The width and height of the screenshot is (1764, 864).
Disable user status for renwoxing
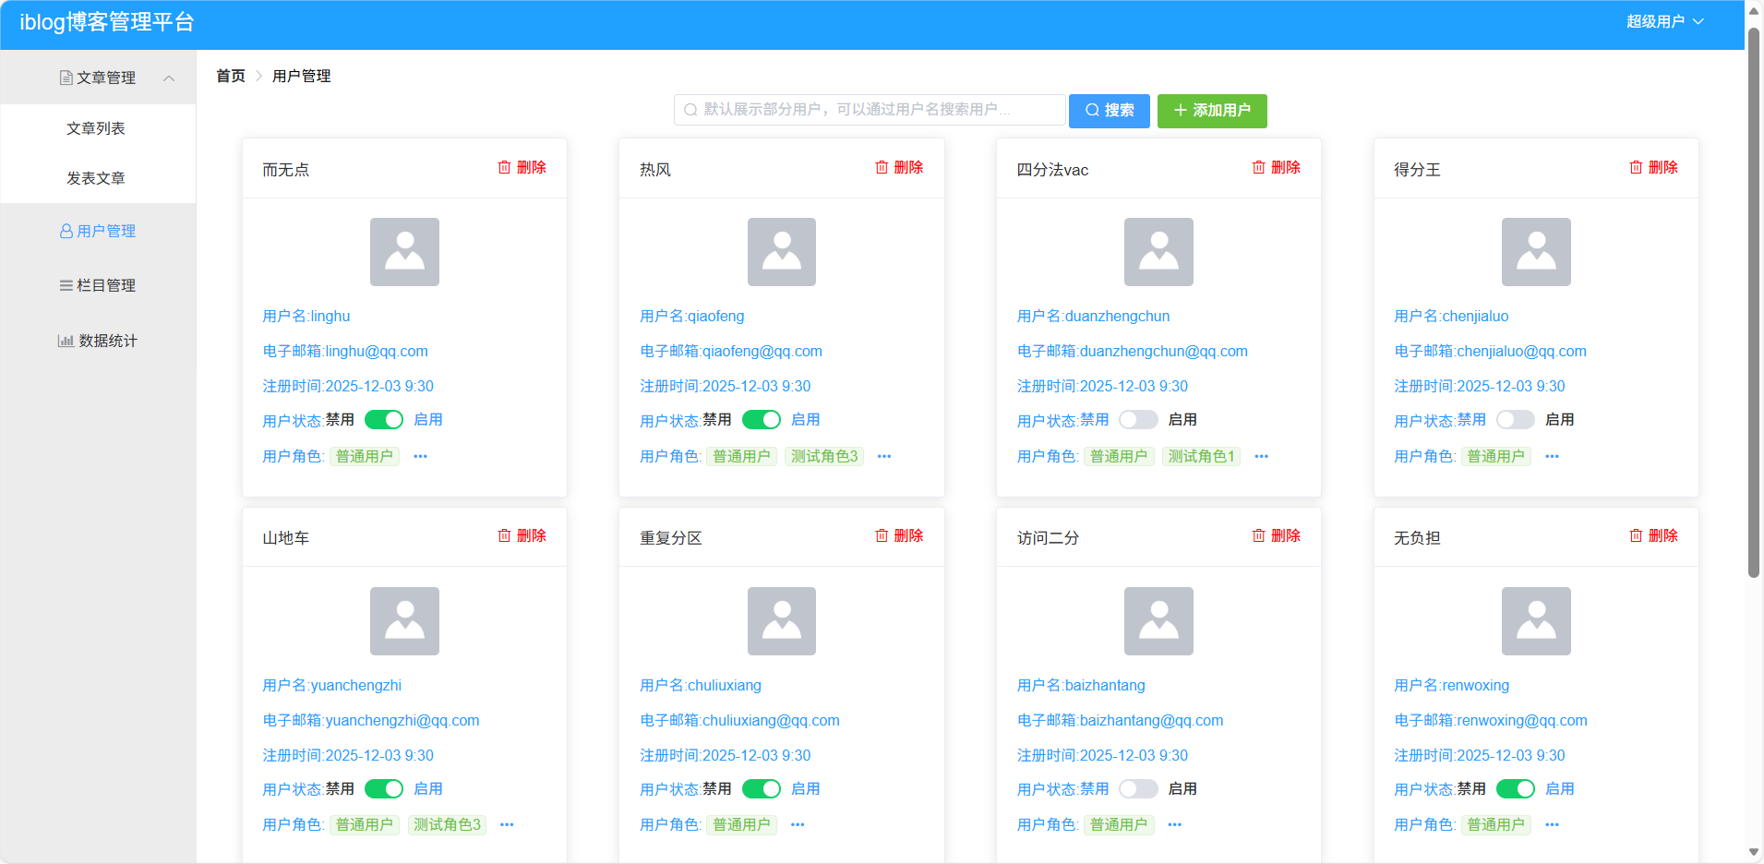click(x=1517, y=788)
